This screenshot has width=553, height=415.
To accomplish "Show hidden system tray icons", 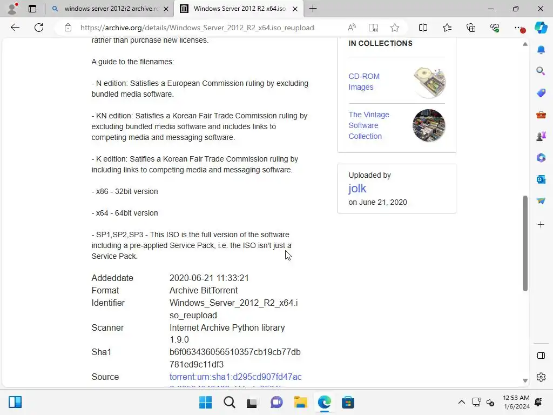I will [461, 402].
